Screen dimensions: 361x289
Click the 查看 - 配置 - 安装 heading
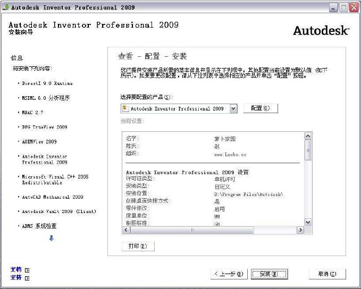152,56
